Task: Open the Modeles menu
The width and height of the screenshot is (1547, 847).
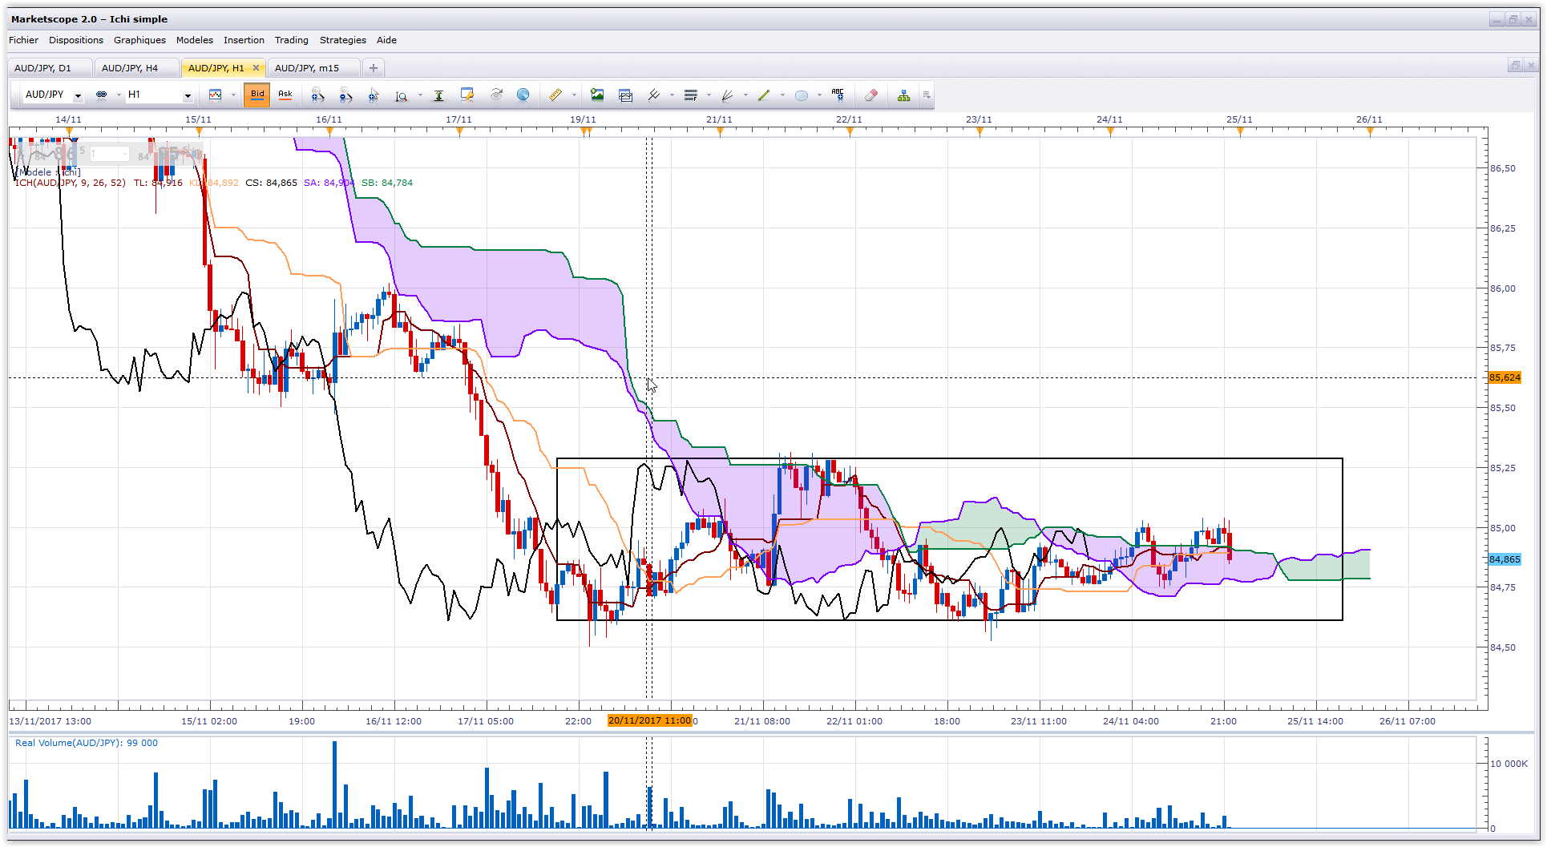Action: [195, 40]
